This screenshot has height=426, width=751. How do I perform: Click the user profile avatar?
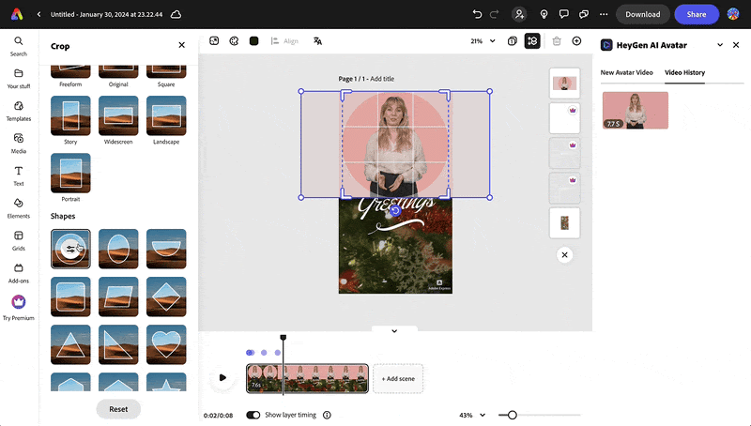click(x=733, y=14)
